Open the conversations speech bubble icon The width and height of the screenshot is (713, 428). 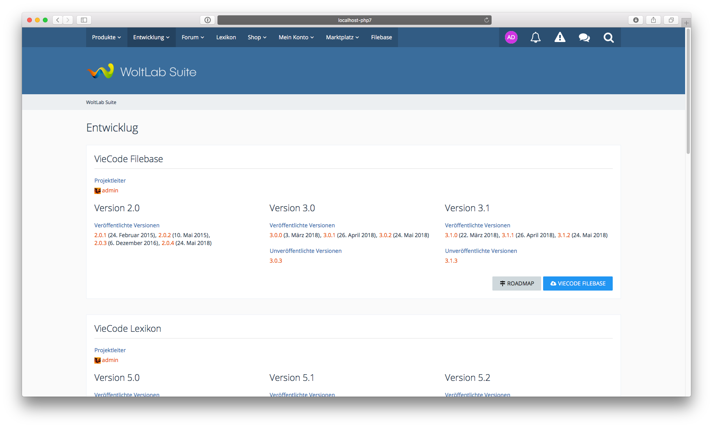coord(584,38)
